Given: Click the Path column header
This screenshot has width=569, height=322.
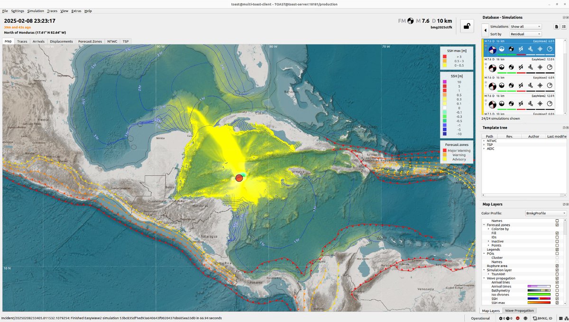Looking at the screenshot, I should click(489, 136).
